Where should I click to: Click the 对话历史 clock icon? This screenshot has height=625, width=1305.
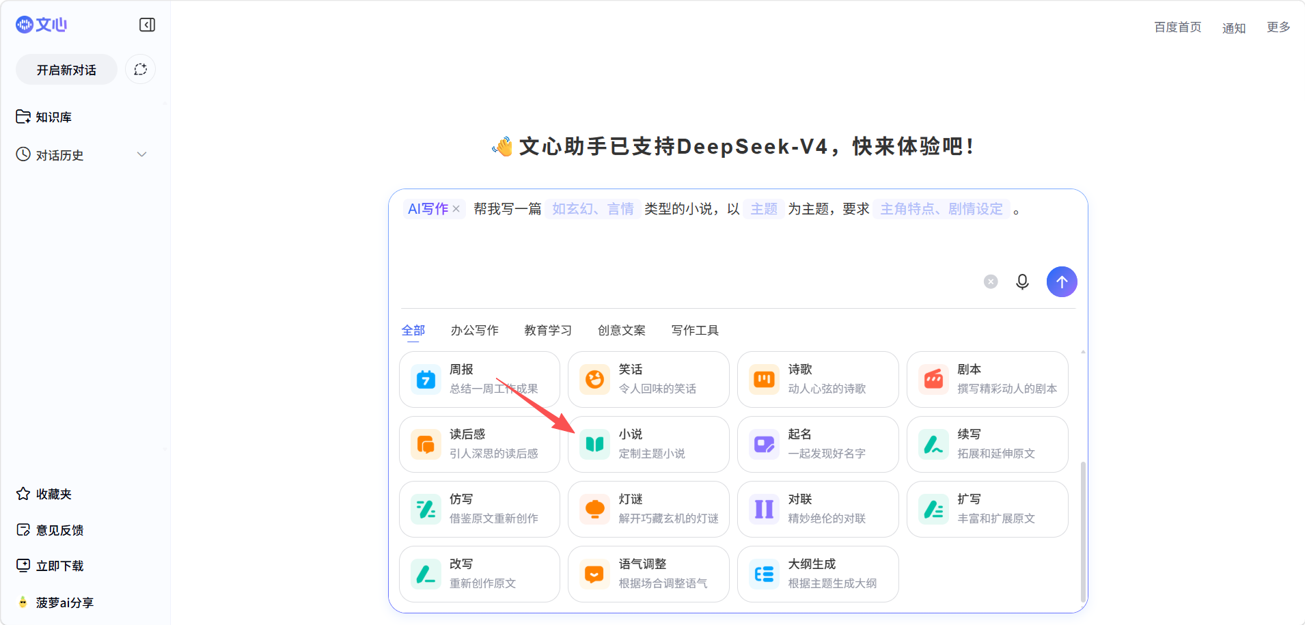coord(23,154)
